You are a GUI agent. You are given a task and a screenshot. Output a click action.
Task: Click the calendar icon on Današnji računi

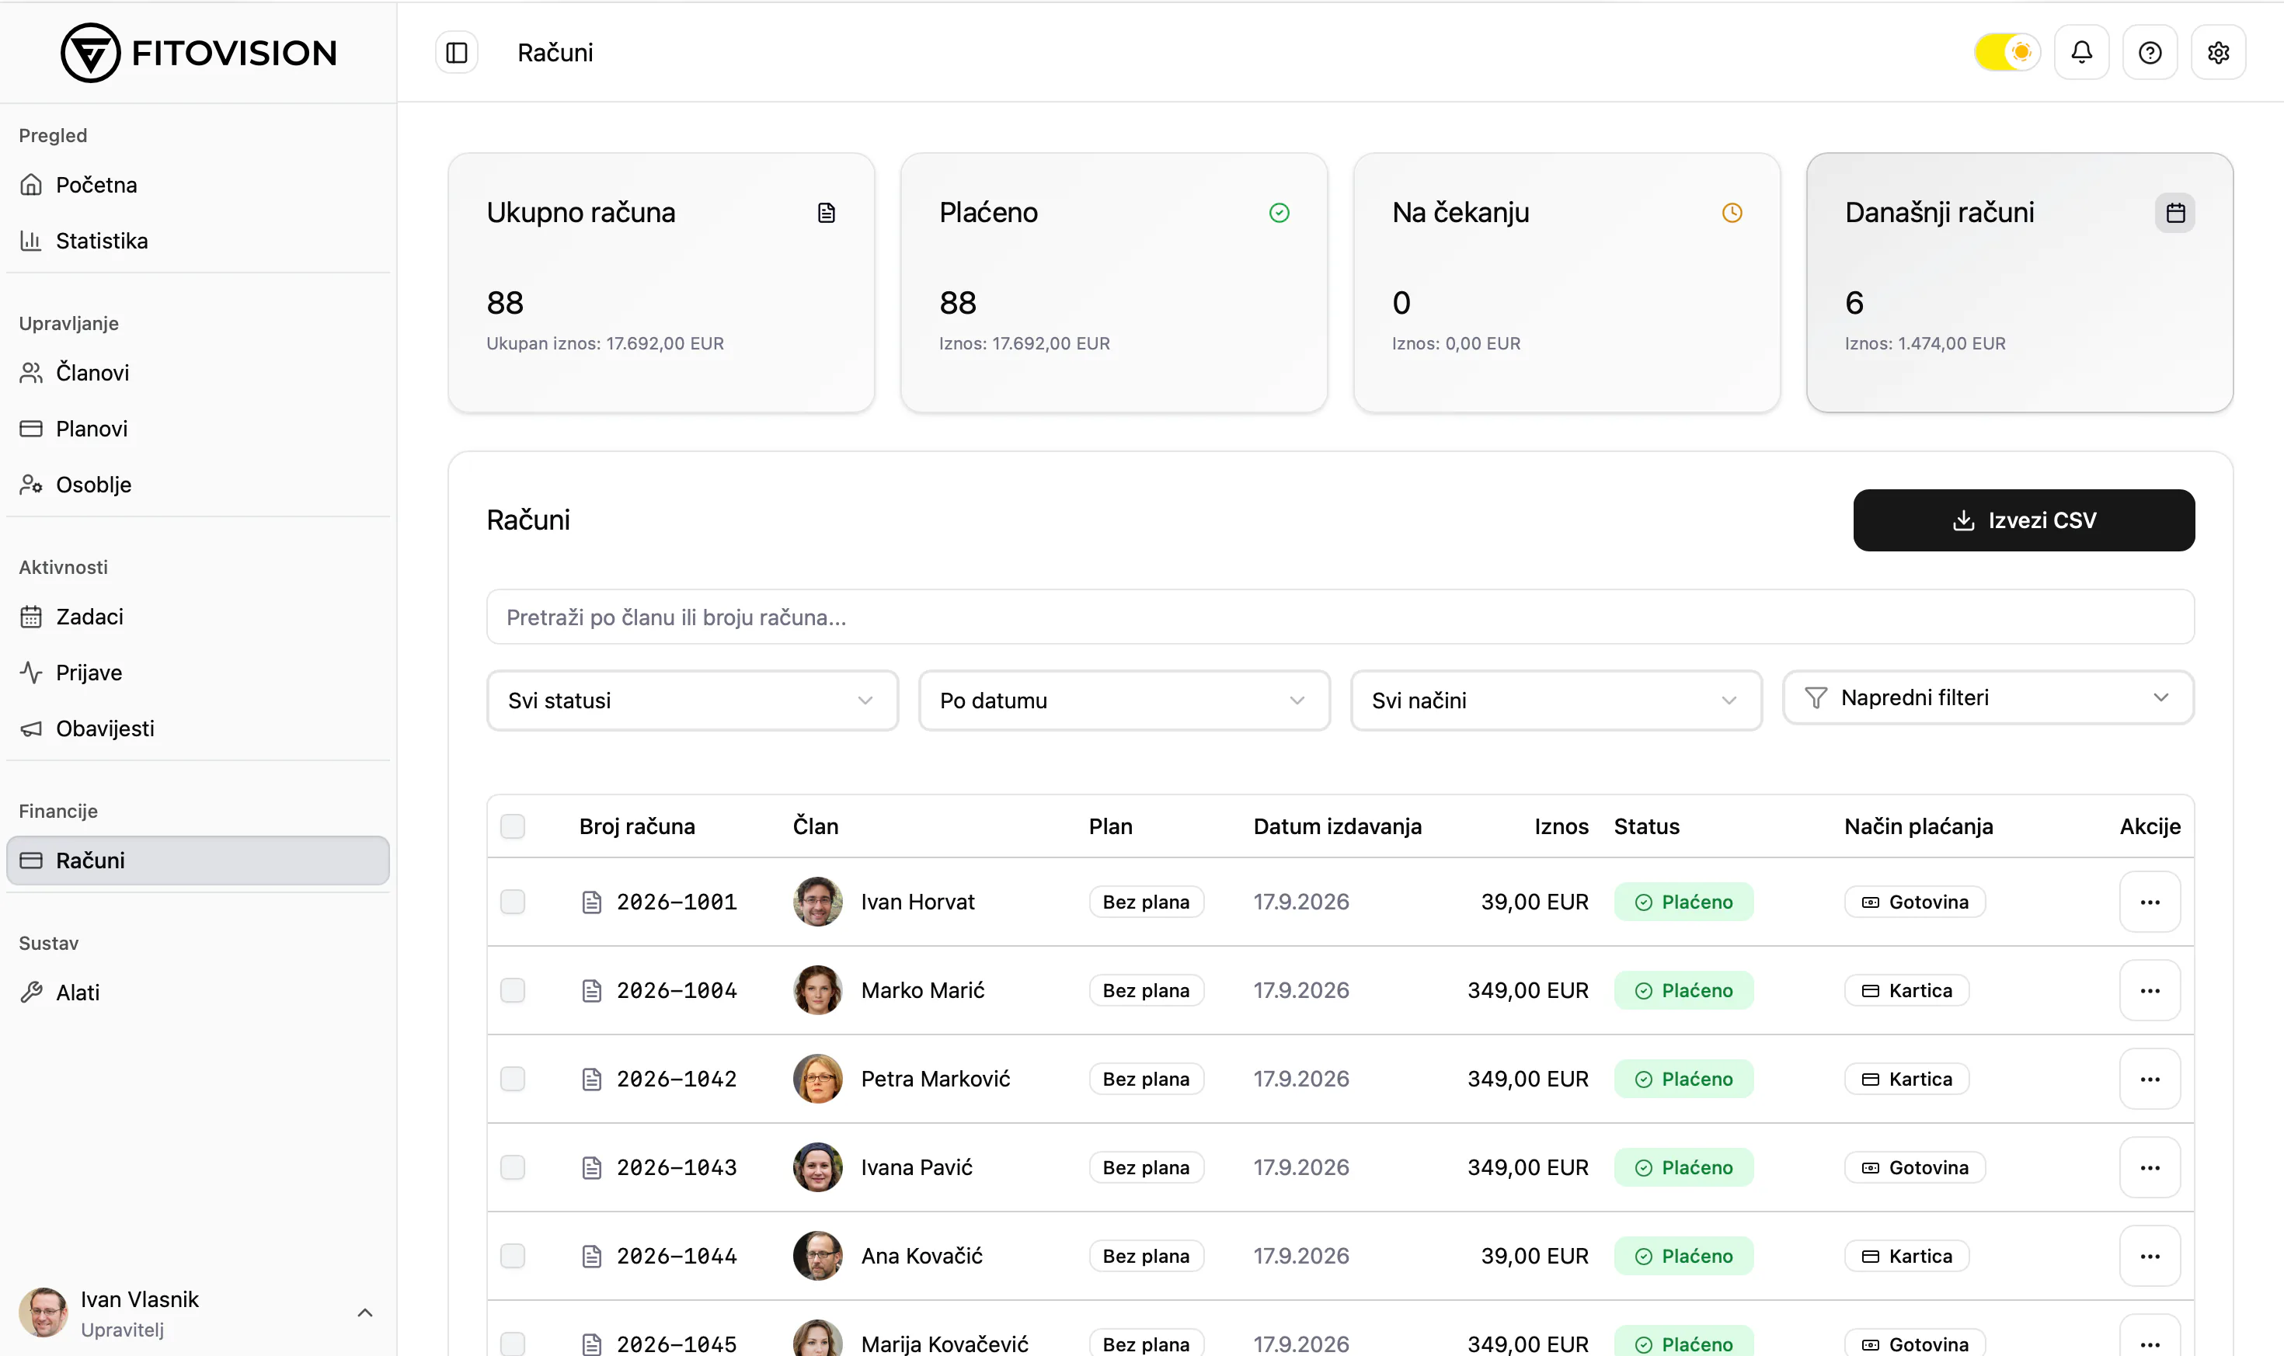[2175, 213]
